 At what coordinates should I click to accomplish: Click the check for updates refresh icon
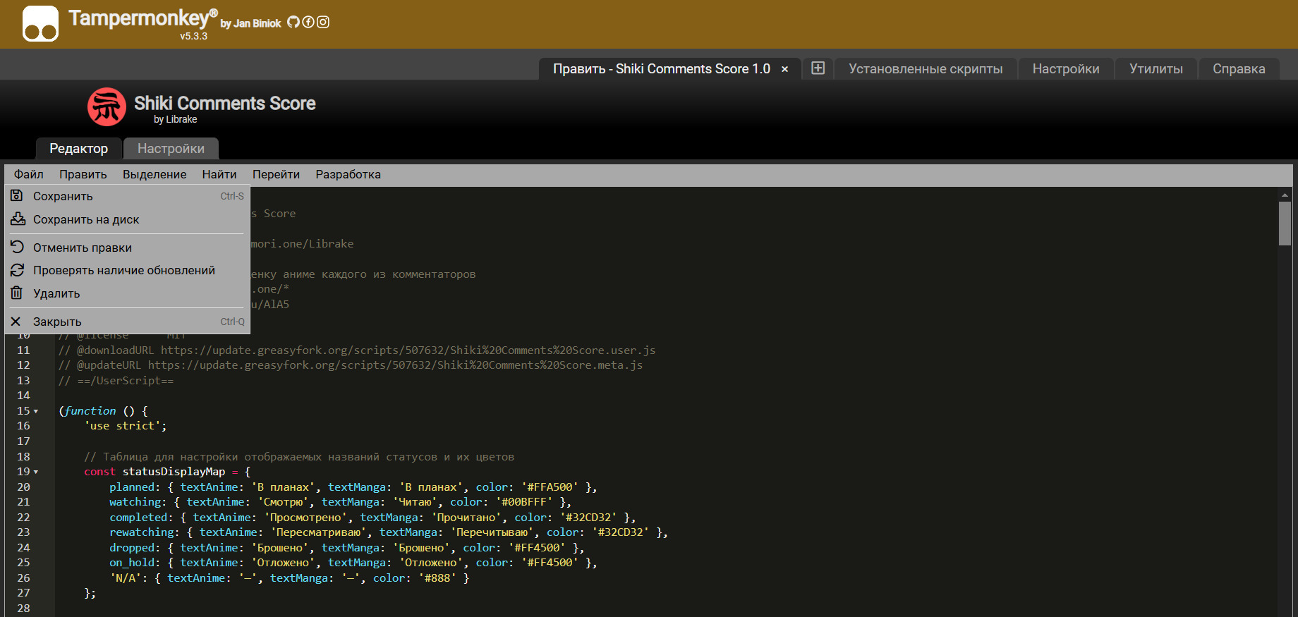17,270
